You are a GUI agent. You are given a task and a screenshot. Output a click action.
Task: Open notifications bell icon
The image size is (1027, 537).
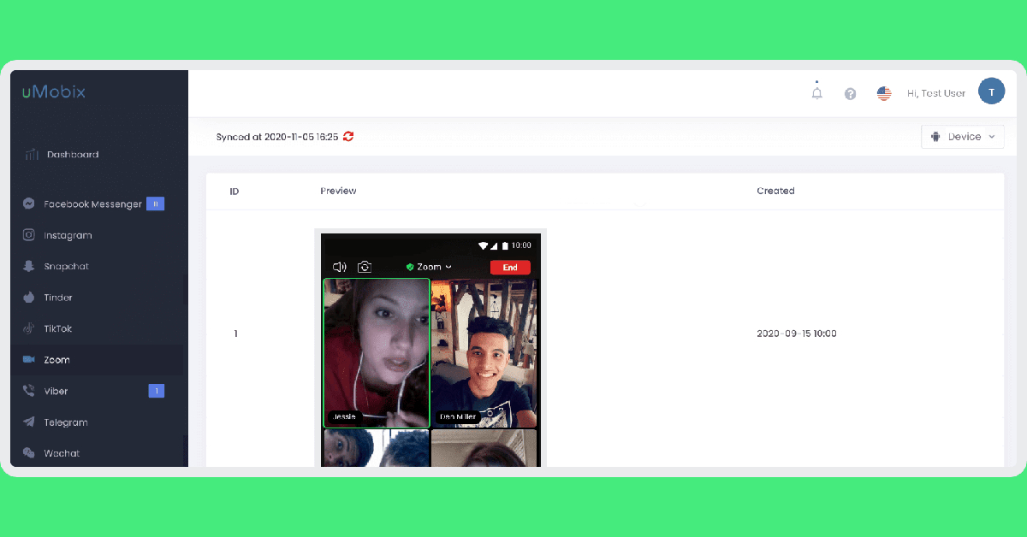[x=817, y=92]
